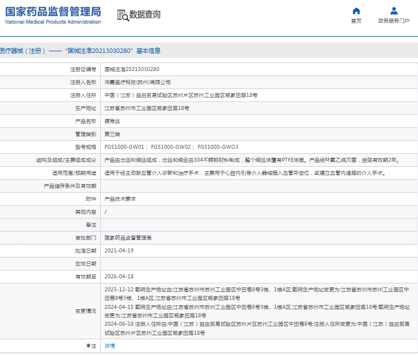
Task: Select management class 第三类
Action: [x=112, y=134]
